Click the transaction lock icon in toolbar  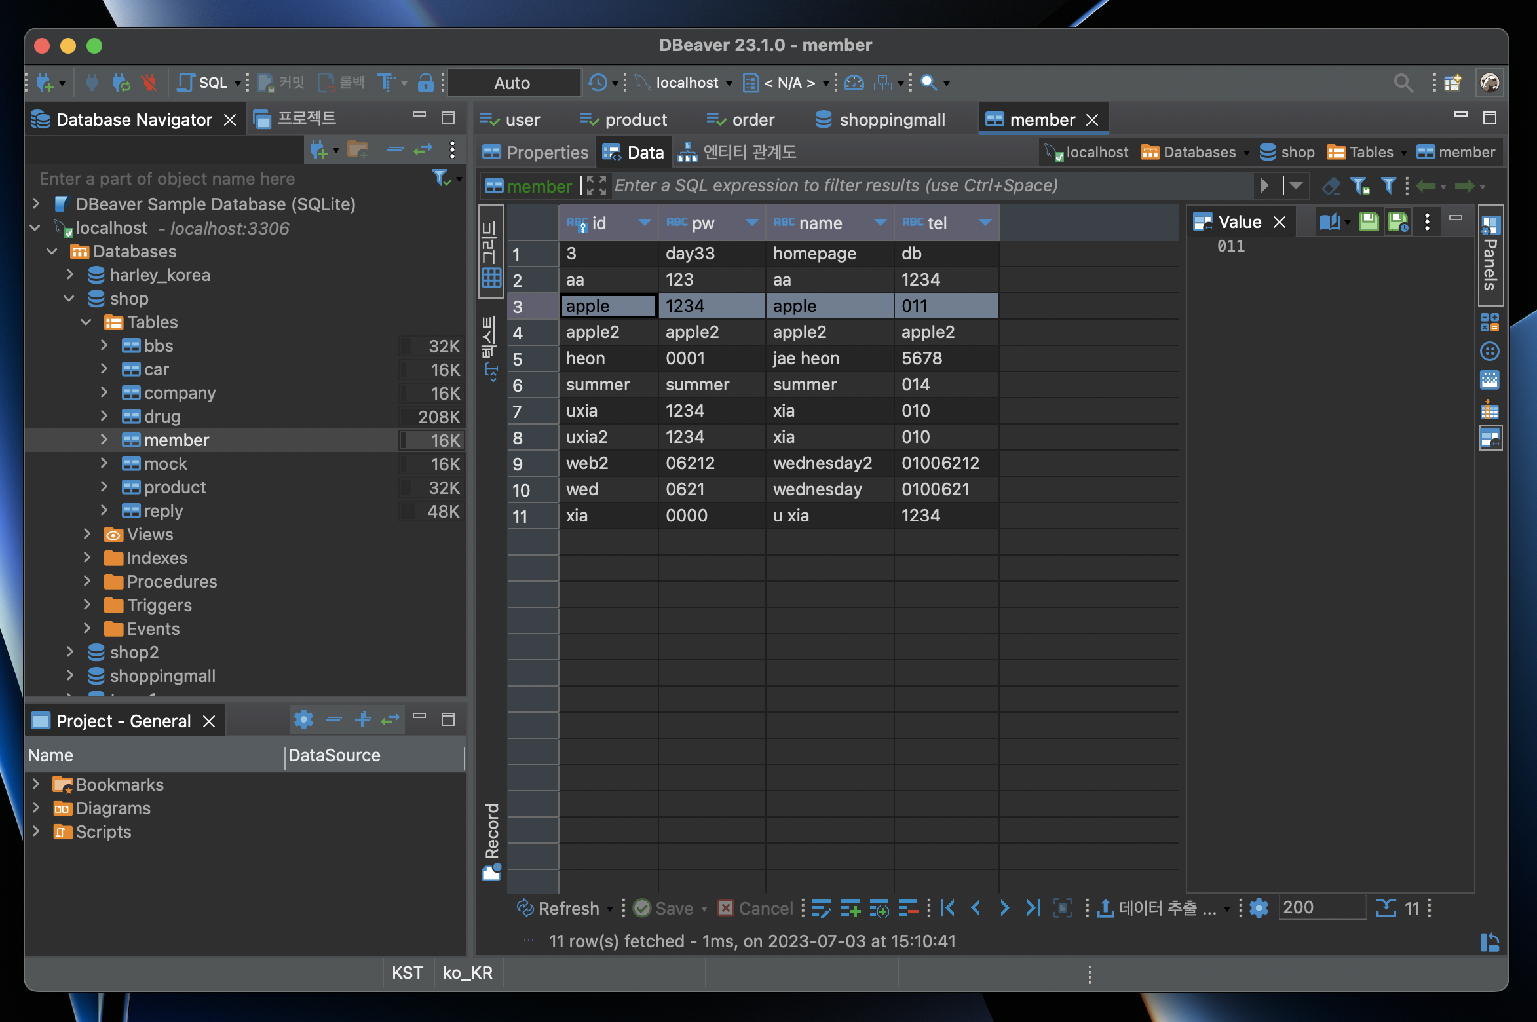click(x=425, y=83)
